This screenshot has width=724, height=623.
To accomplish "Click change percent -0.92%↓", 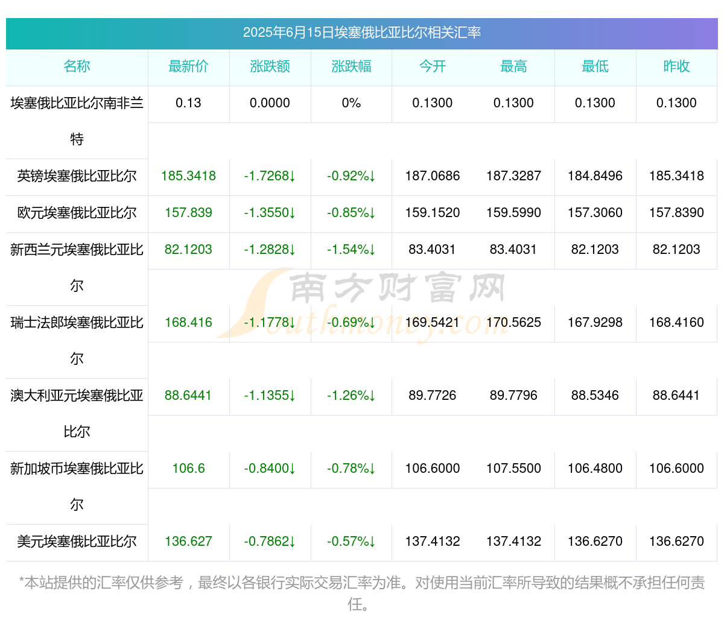I will 351,176.
